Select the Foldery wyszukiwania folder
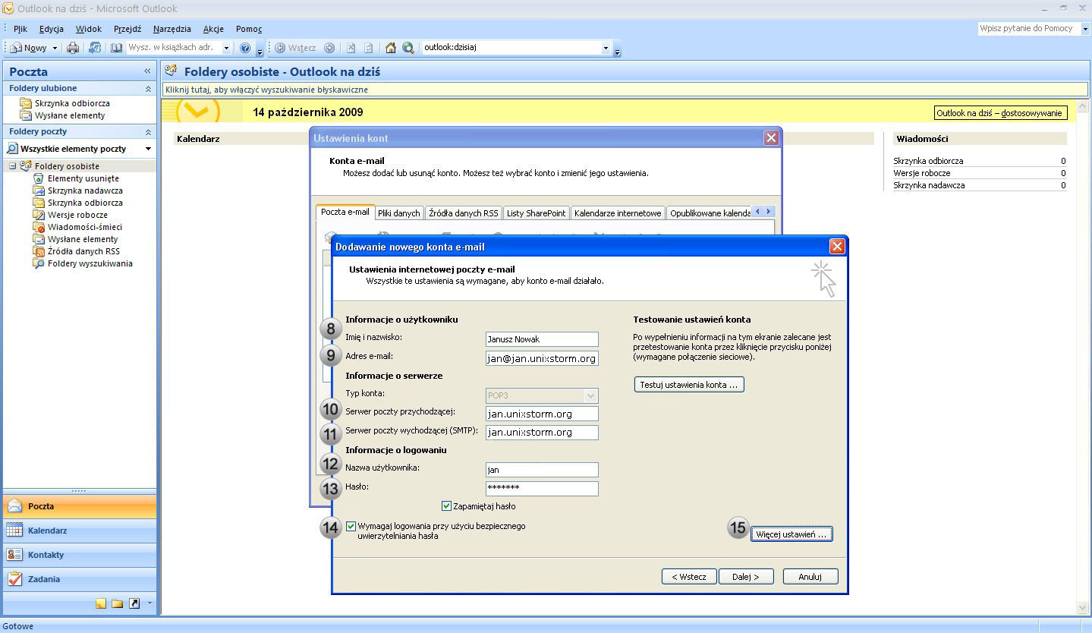 [x=90, y=263]
